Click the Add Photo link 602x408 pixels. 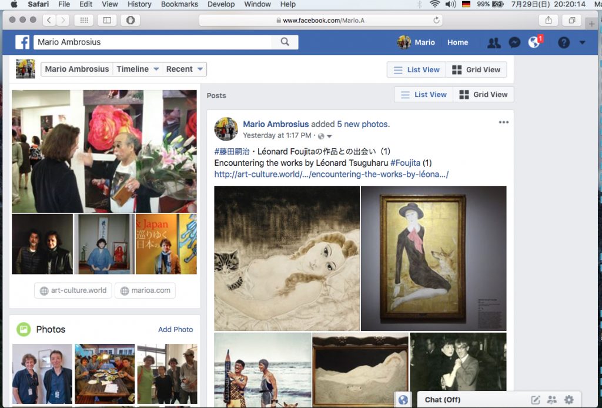tap(175, 329)
